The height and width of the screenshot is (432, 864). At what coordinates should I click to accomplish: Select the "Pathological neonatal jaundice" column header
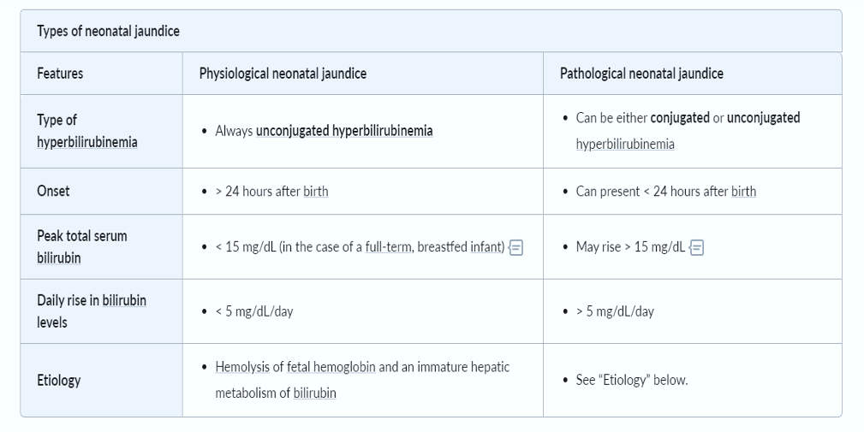(641, 74)
